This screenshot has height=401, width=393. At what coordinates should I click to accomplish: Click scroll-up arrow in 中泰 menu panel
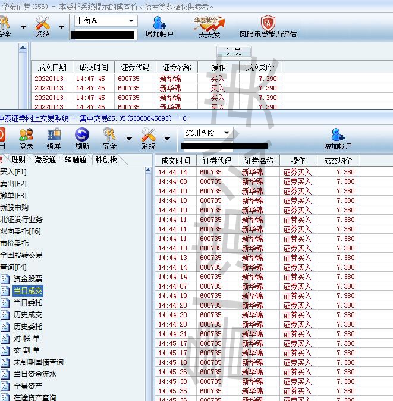(148, 170)
